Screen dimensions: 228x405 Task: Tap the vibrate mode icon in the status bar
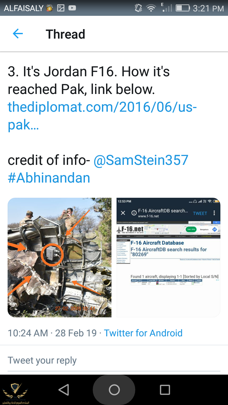pos(138,8)
